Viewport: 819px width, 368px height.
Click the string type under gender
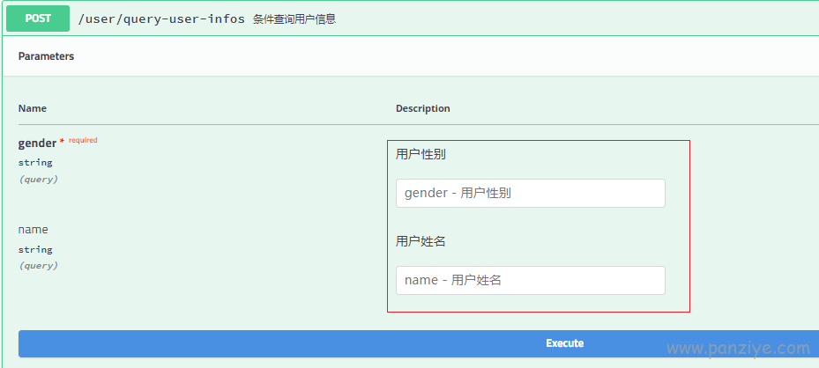coord(35,163)
